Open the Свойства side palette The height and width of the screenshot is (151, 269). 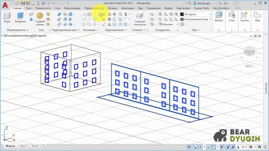coord(266,88)
